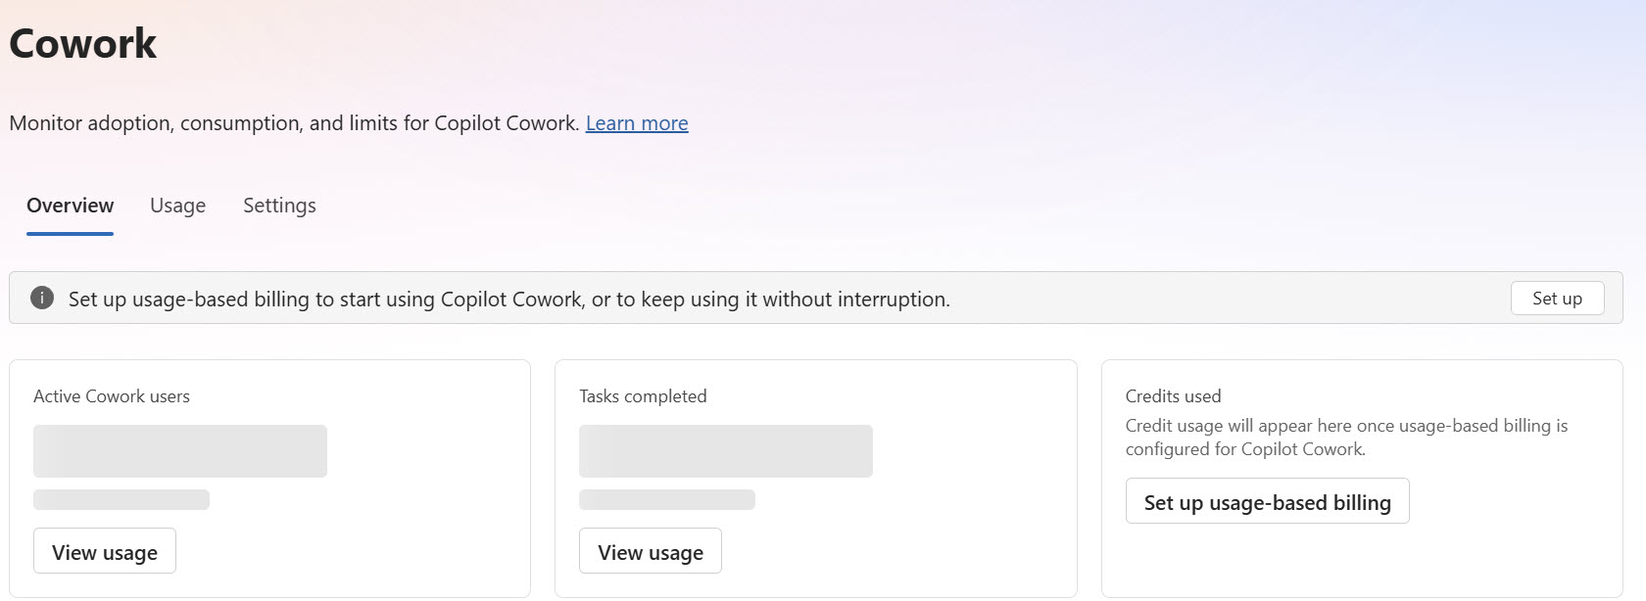Select the Credits used card title

coord(1173,396)
